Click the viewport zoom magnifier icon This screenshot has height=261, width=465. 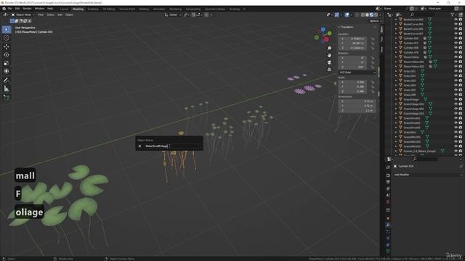pyautogui.click(x=329, y=49)
